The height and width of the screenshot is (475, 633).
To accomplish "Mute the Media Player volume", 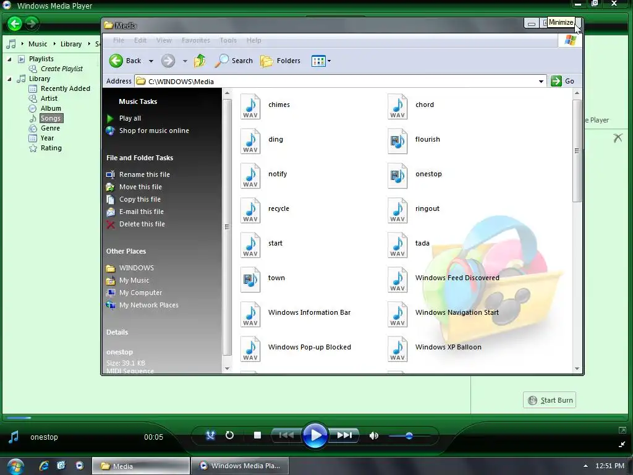I will 374,436.
